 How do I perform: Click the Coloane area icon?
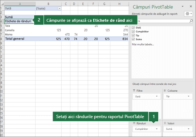tap(165, 90)
